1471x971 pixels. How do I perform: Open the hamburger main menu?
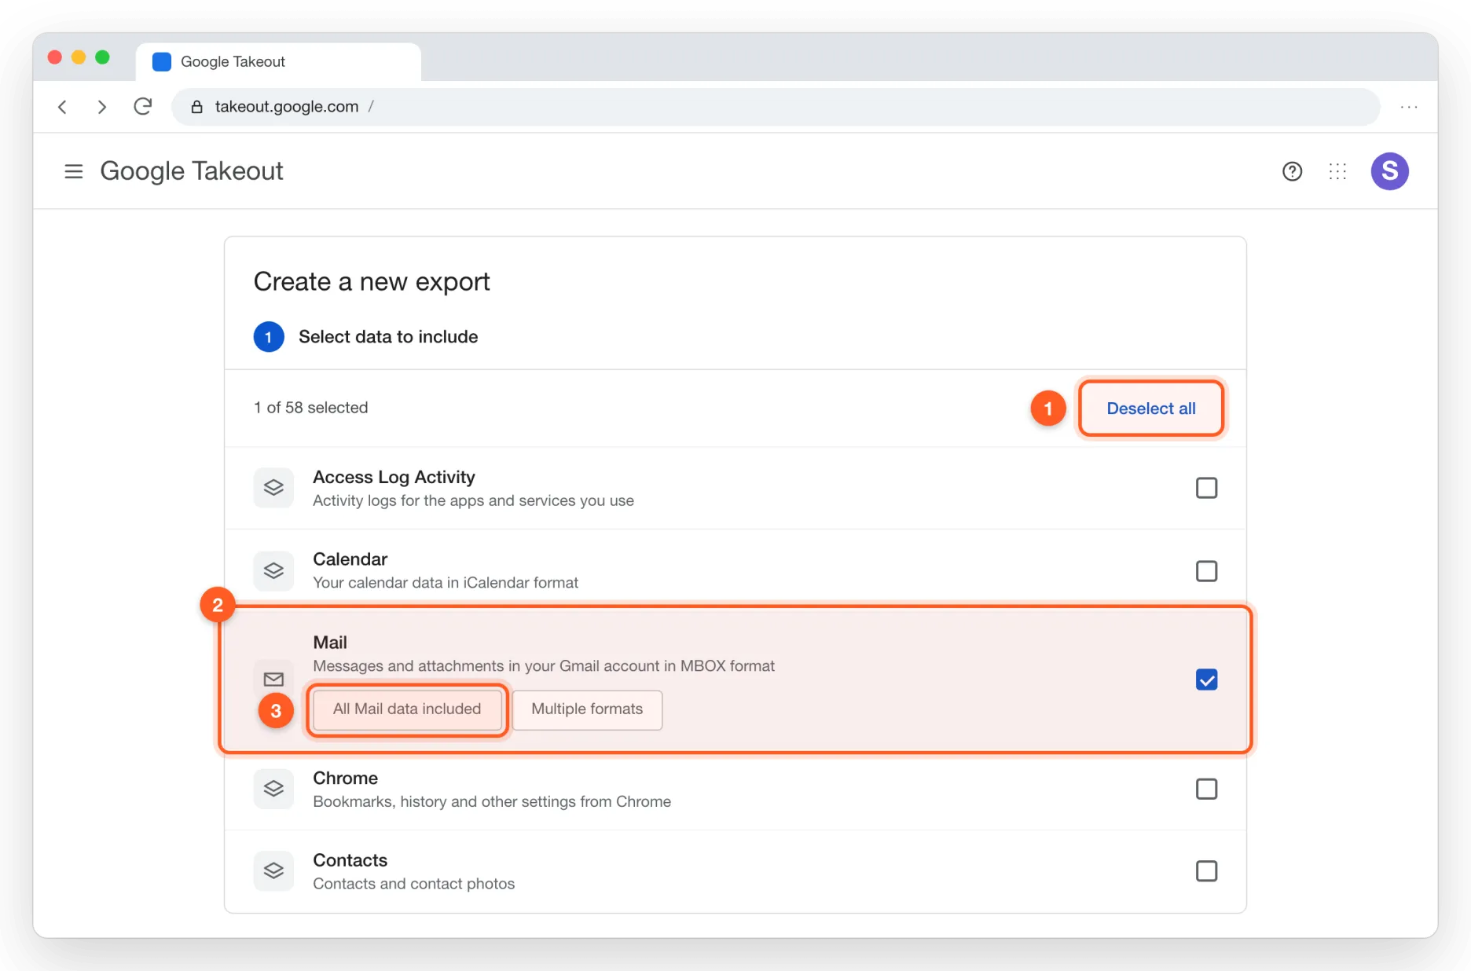coord(73,171)
